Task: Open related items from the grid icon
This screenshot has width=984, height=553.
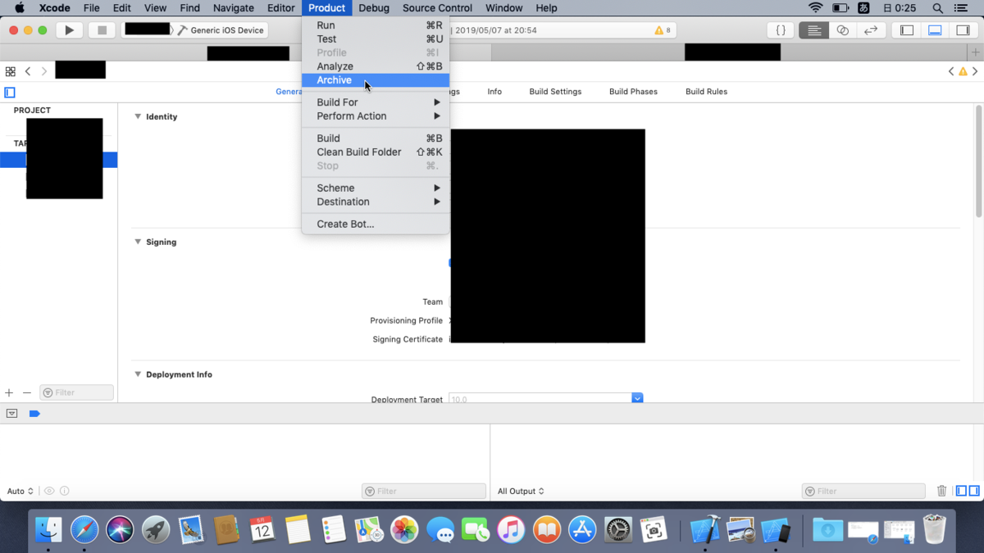Action: (x=10, y=71)
